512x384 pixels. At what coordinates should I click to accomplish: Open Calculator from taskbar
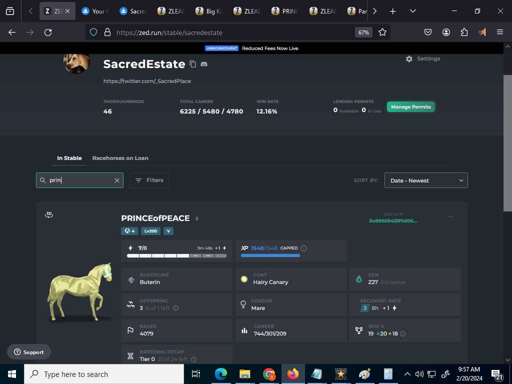click(388, 374)
